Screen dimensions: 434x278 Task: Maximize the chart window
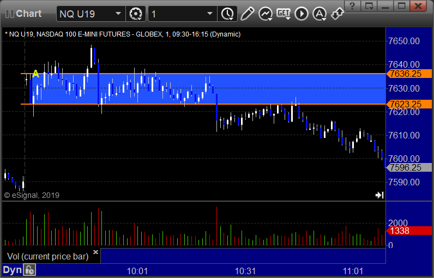pyautogui.click(x=402, y=6)
